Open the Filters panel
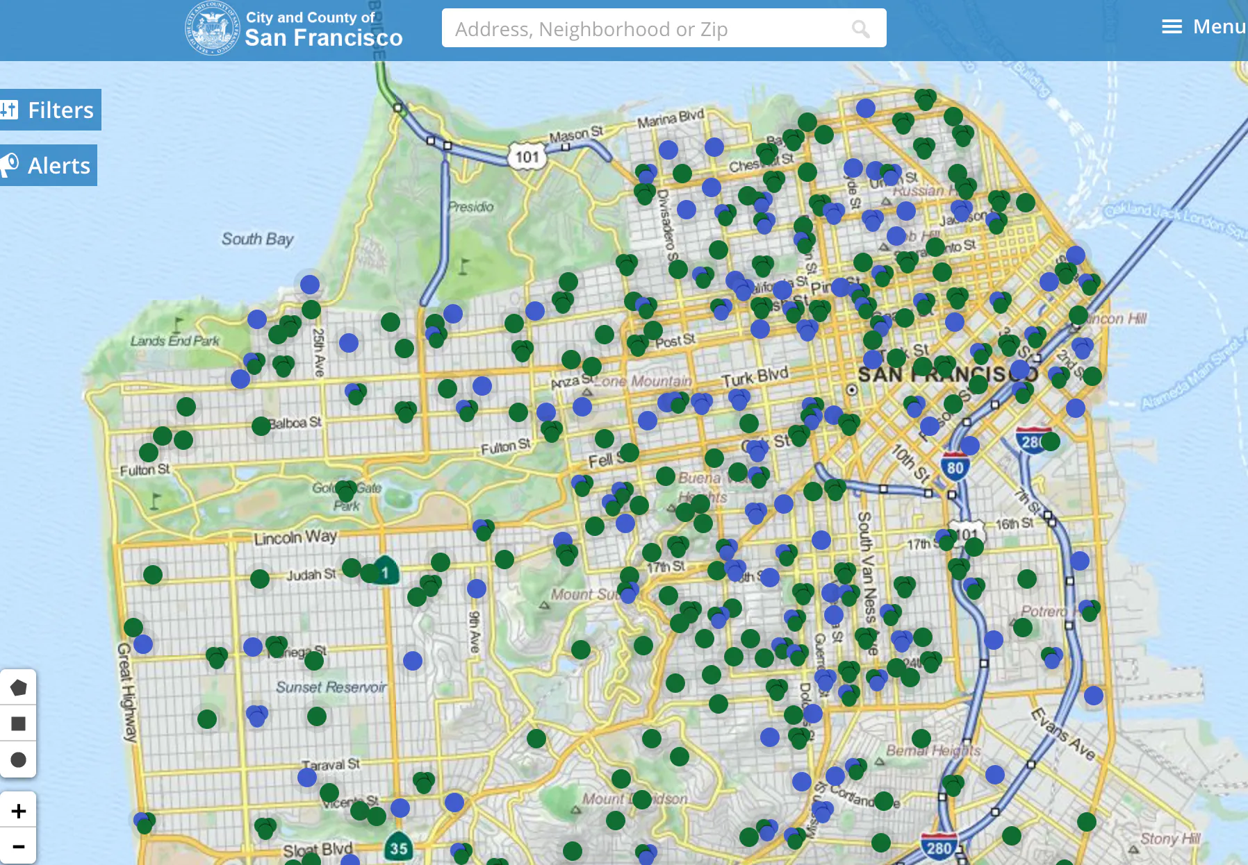The width and height of the screenshot is (1248, 865). [x=50, y=110]
